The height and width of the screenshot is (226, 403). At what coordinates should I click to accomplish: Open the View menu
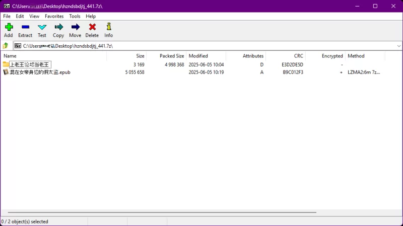[x=34, y=16]
